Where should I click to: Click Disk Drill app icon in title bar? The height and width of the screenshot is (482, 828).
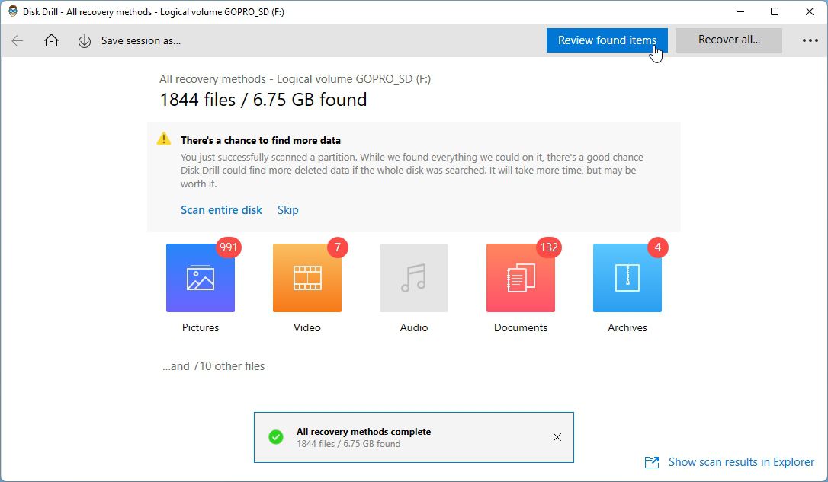click(13, 11)
